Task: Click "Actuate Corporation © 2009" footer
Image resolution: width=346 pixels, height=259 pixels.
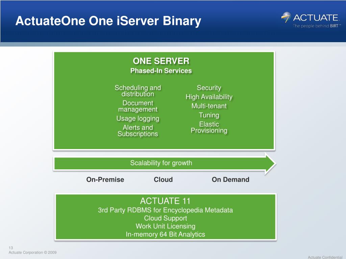Action: [33, 252]
